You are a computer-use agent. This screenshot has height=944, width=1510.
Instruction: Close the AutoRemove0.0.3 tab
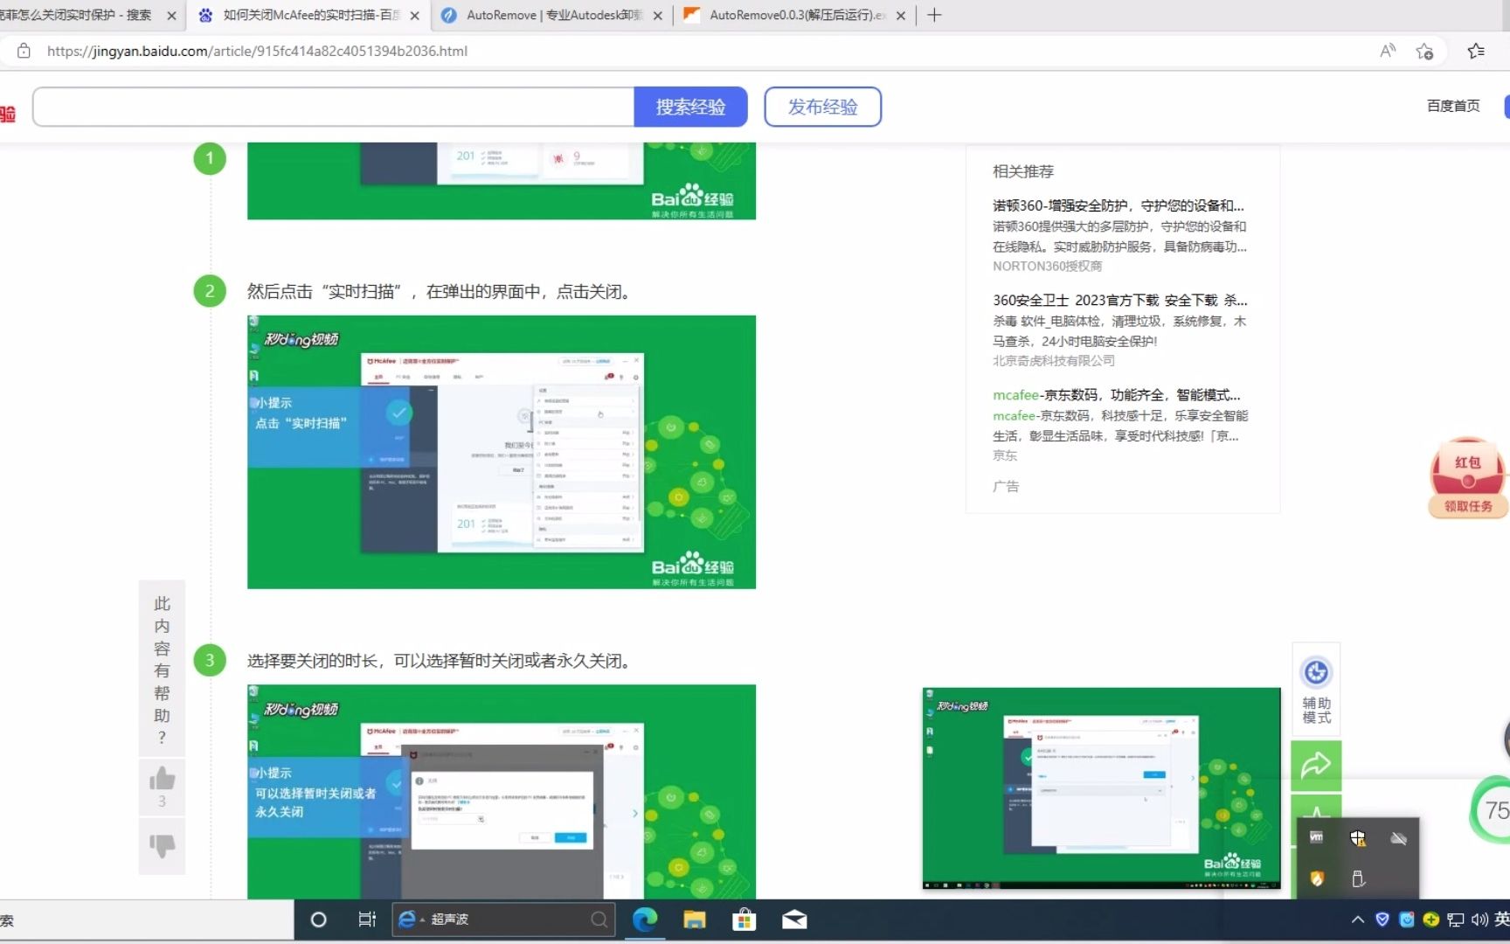click(x=900, y=16)
